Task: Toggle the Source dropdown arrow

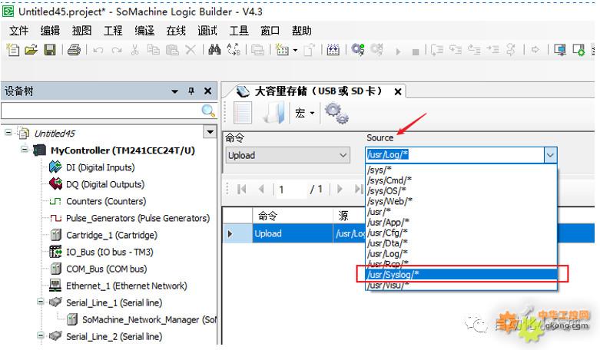Action: pos(550,155)
